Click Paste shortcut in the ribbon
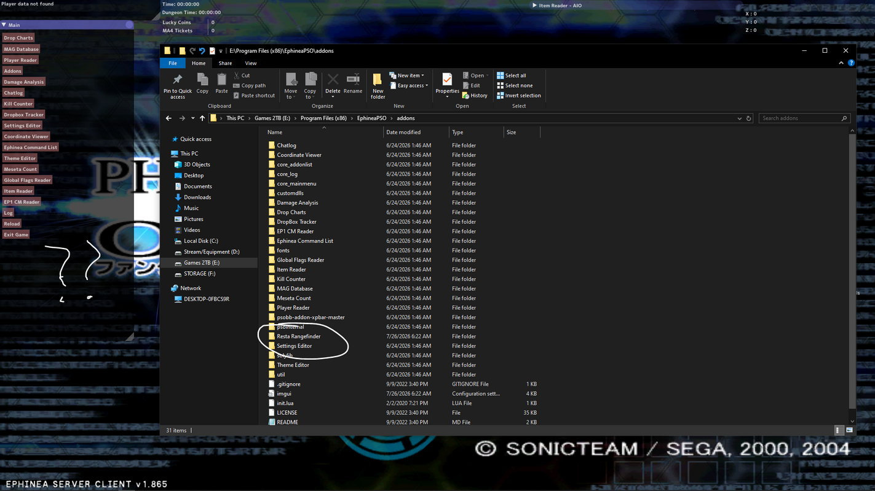 point(254,96)
